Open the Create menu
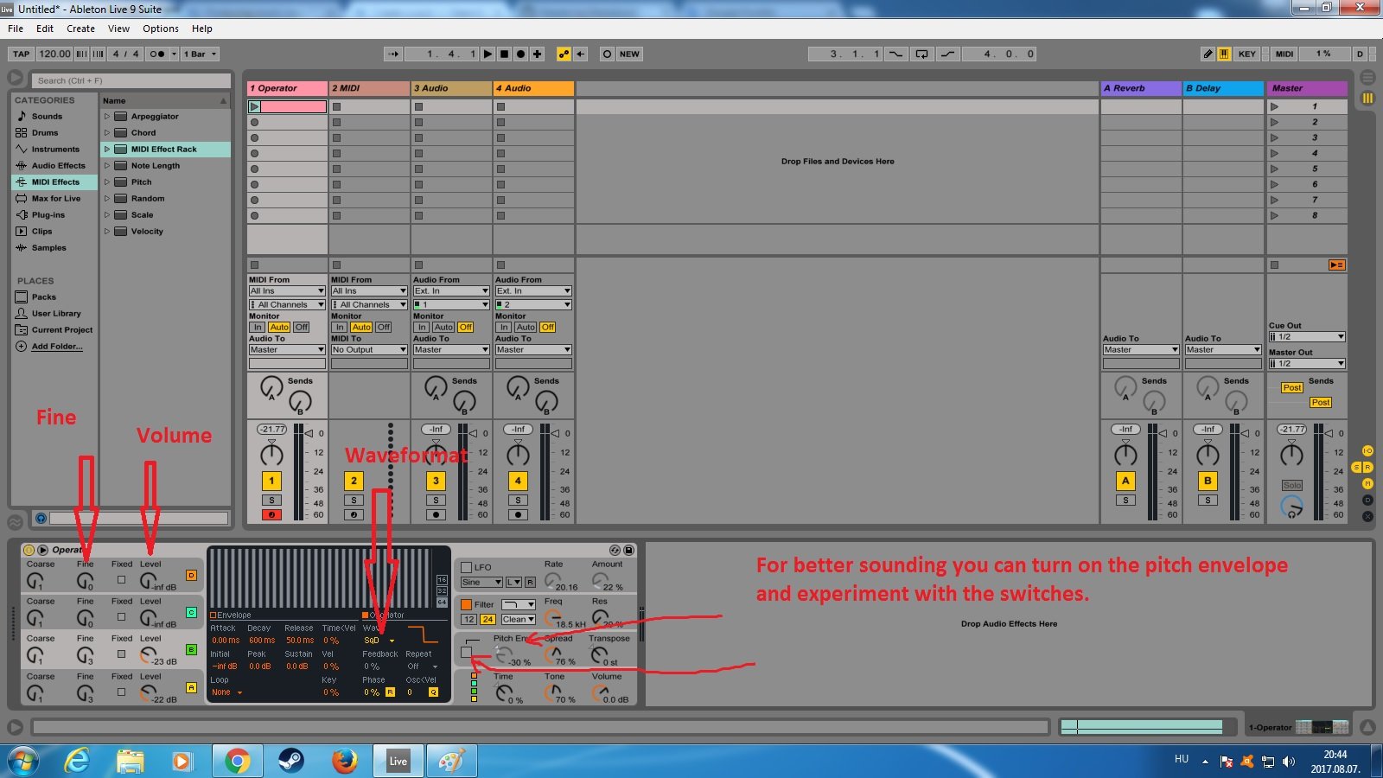1383x778 pixels. click(x=80, y=29)
